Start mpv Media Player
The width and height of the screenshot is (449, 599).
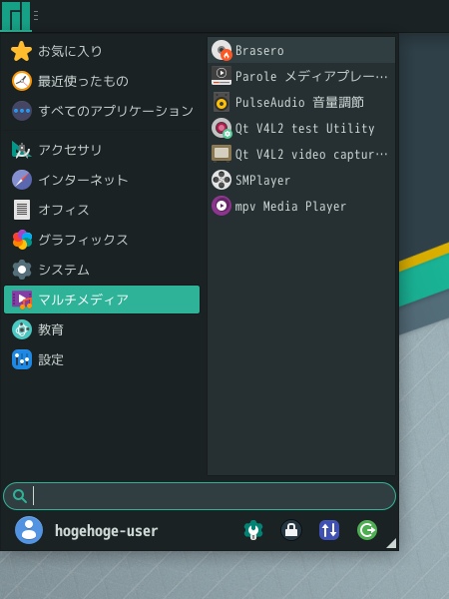coord(301,207)
